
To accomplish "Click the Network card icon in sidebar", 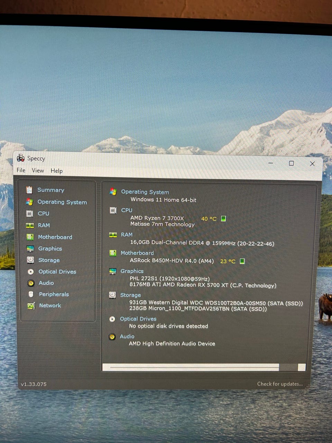I will [x=31, y=306].
